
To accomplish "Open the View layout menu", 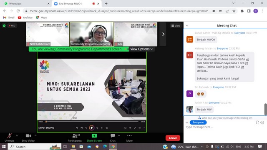I will coord(176,26).
